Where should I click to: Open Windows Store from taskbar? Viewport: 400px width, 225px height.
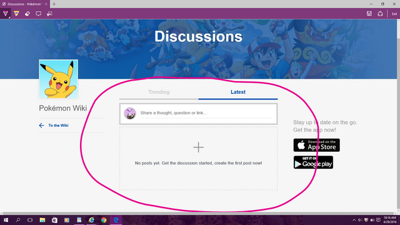tap(54, 220)
